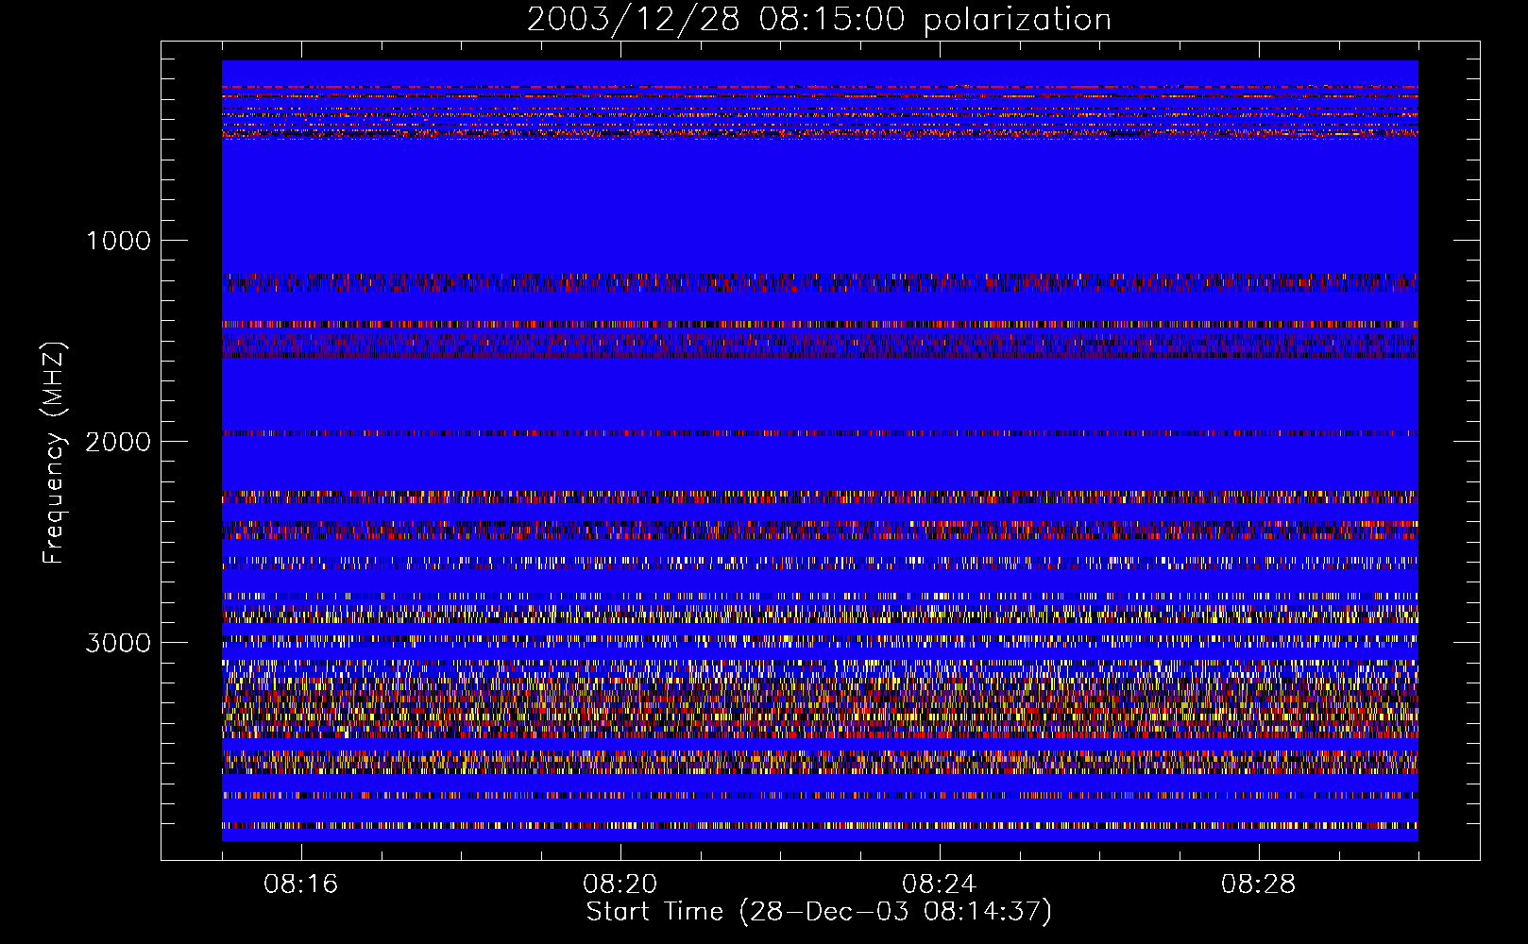Click the 3000 frequency tick label

(x=119, y=643)
